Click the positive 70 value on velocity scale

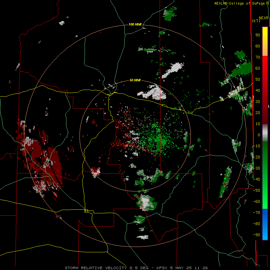click(258, 57)
